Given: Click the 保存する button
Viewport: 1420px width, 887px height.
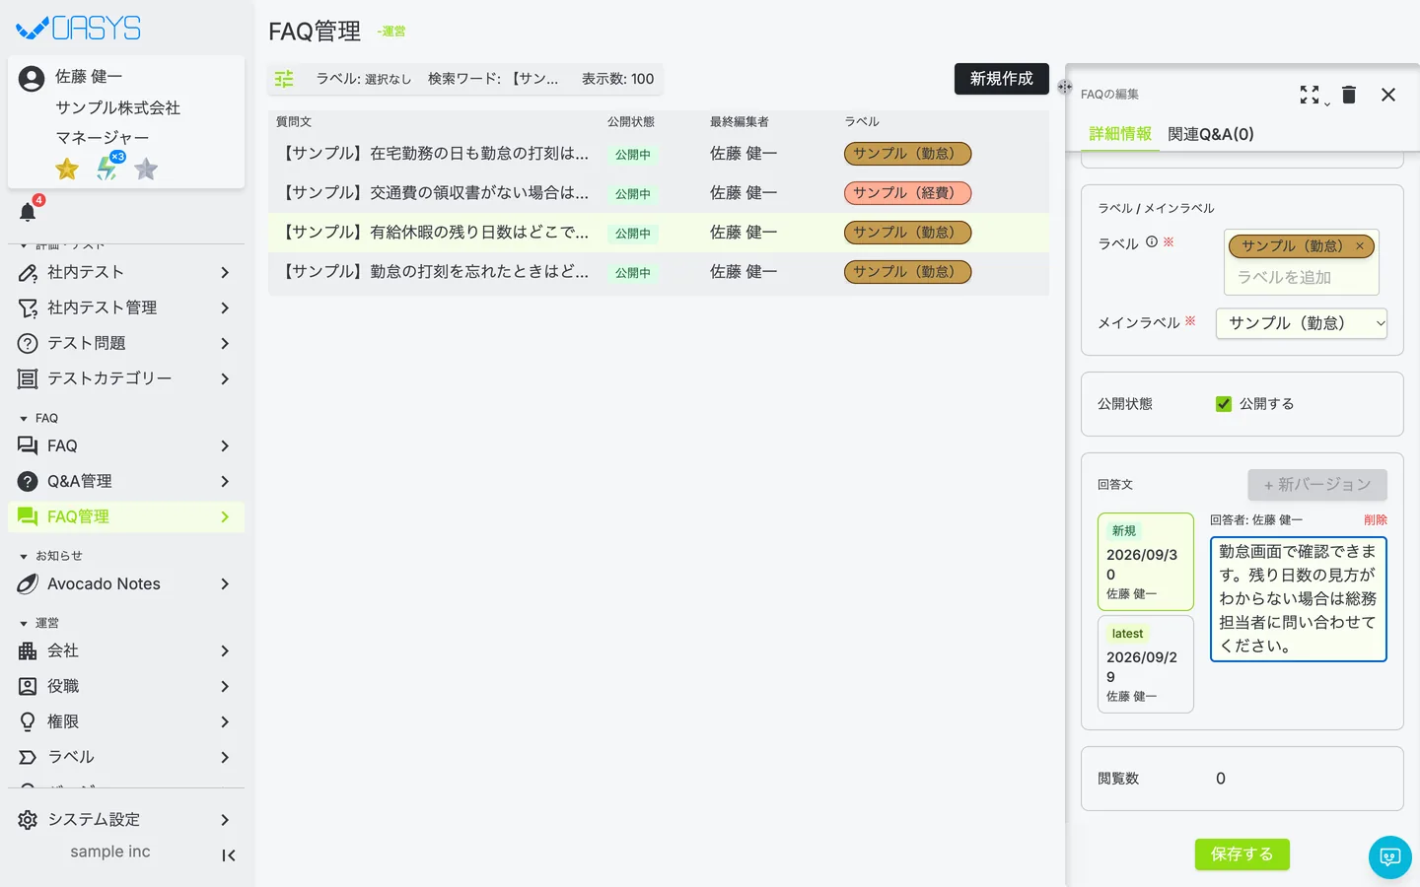Looking at the screenshot, I should point(1242,854).
